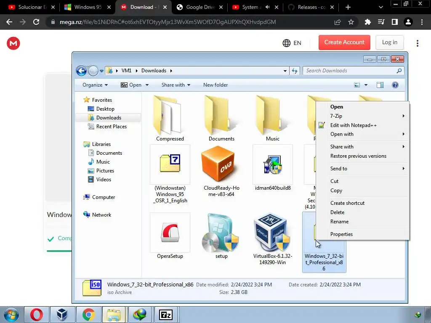Switch to Chrome in the taskbar
431x323 pixels.
pyautogui.click(x=88, y=315)
